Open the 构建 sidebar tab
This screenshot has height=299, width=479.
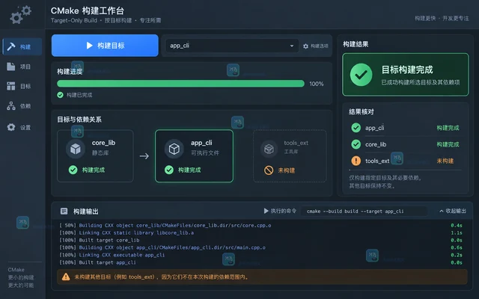tap(22, 46)
